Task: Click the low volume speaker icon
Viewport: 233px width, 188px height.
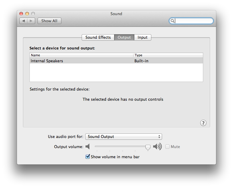Action: pyautogui.click(x=88, y=147)
